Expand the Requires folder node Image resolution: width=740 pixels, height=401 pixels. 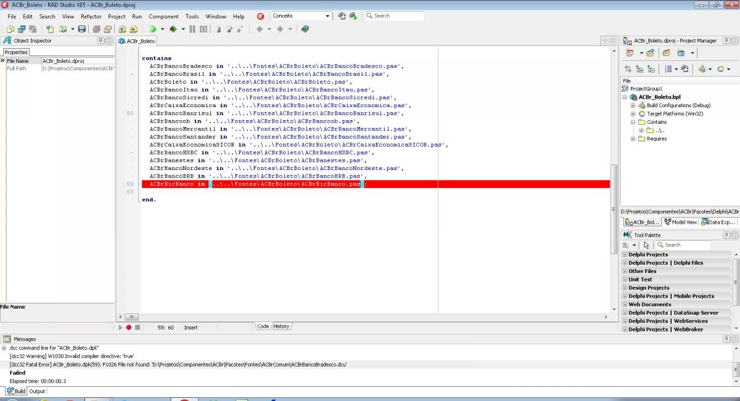pos(633,139)
